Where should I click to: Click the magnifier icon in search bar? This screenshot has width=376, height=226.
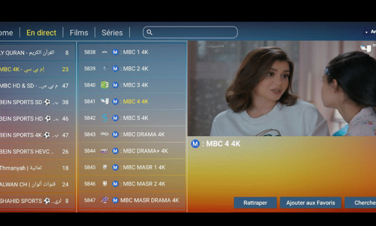[149, 32]
